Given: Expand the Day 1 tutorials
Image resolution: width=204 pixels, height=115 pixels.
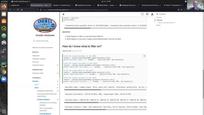Looking at the screenshot, I should [x=58, y=84].
